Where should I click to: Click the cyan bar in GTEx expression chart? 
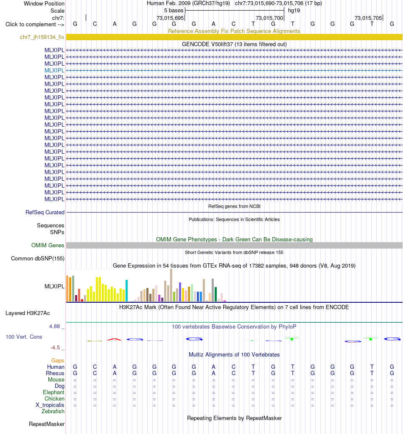pyautogui.click(x=127, y=290)
